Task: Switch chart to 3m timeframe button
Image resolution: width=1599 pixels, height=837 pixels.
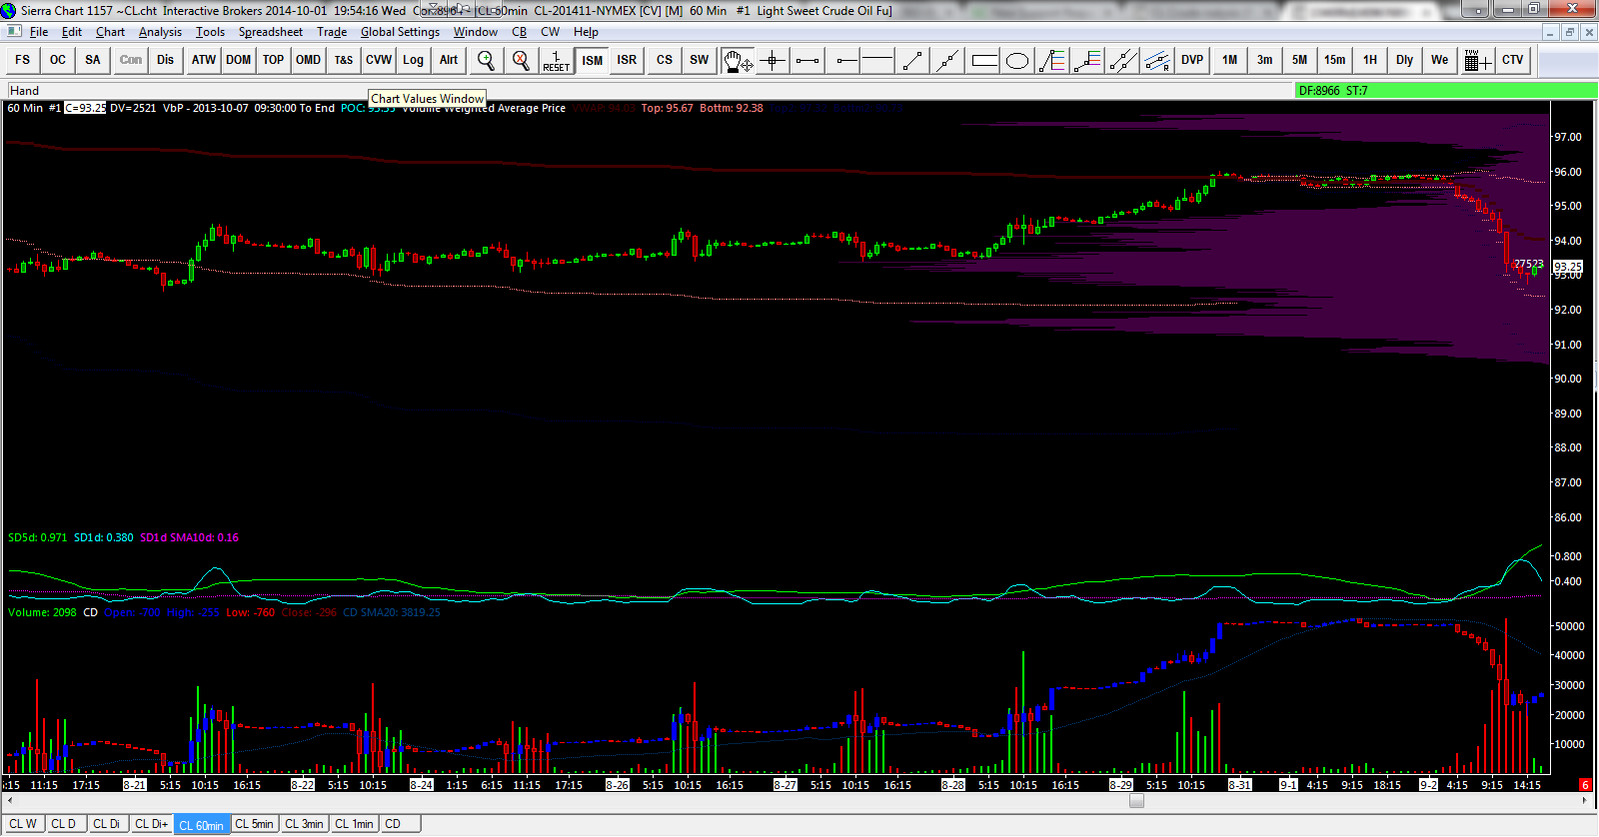Action: pyautogui.click(x=1265, y=60)
